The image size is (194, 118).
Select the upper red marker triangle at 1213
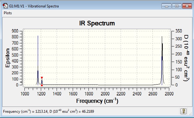[x=42, y=78]
